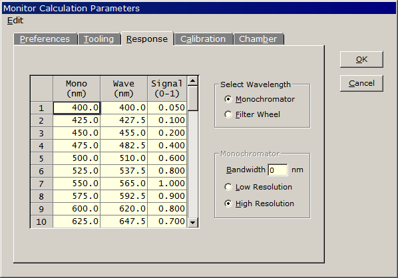Screen dimensions: 398x278
Task: Select Signal cell 0.050
Action: [167, 108]
